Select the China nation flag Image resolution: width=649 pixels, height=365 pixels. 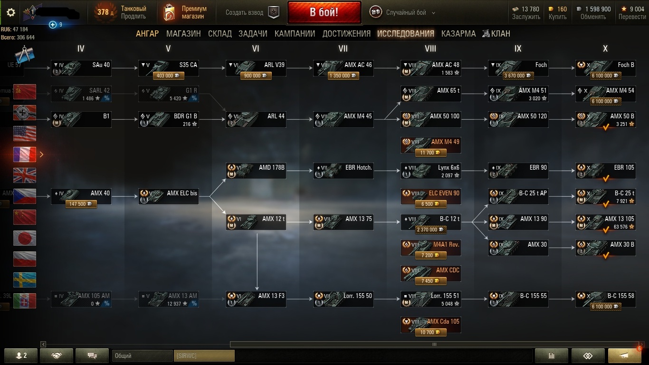[25, 217]
